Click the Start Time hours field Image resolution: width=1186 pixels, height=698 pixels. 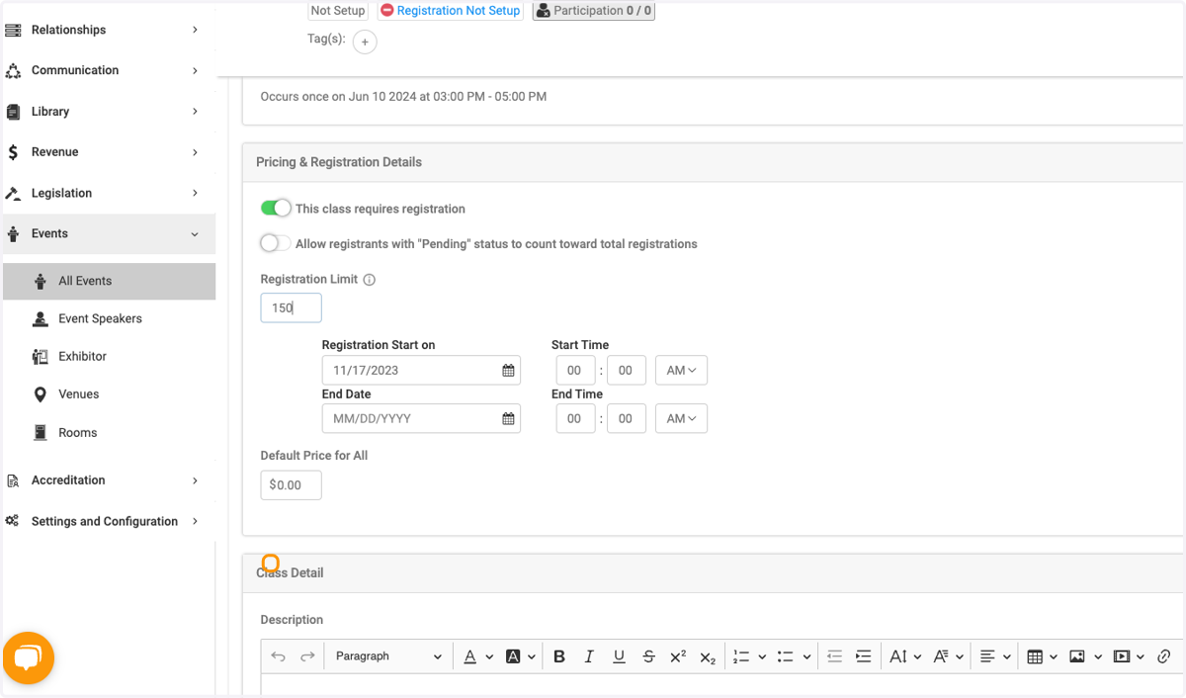point(575,371)
